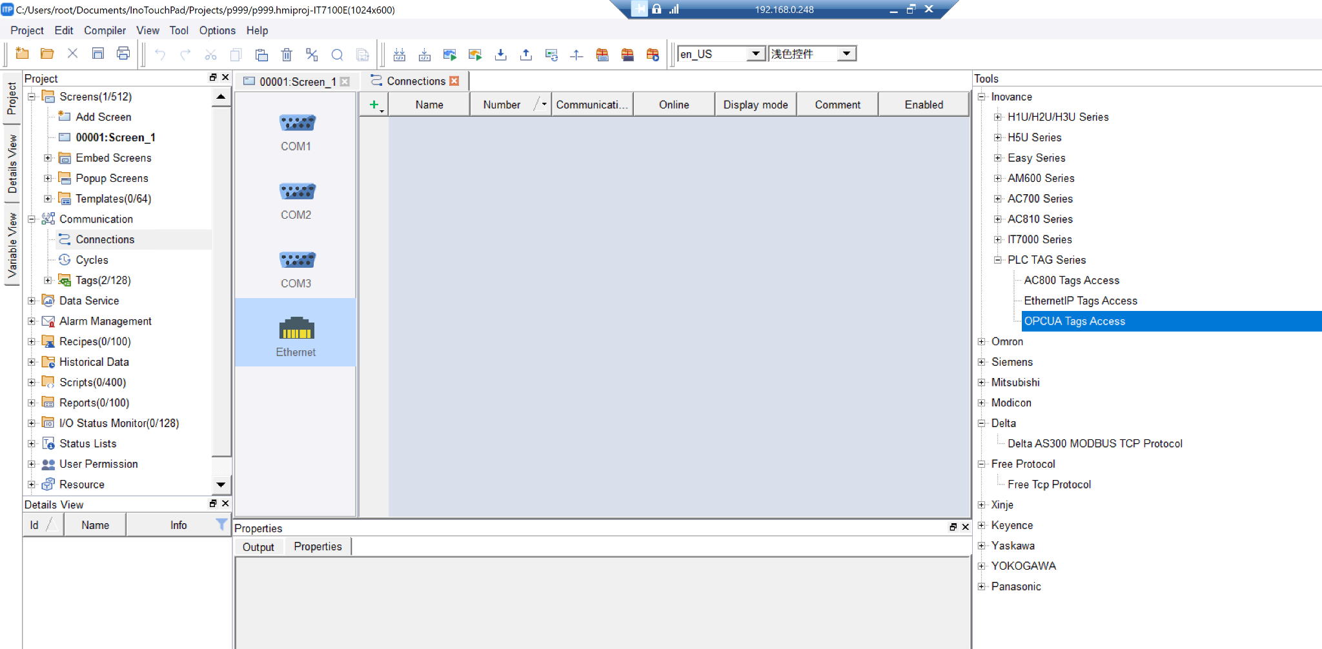Expand the Data Service node
1322x649 pixels.
[32, 301]
